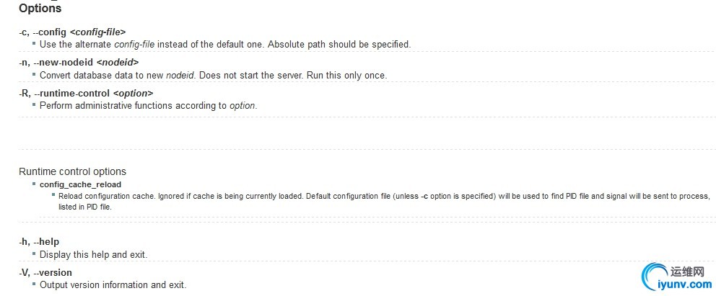Click the Options heading
The image size is (716, 296).
[x=40, y=9]
